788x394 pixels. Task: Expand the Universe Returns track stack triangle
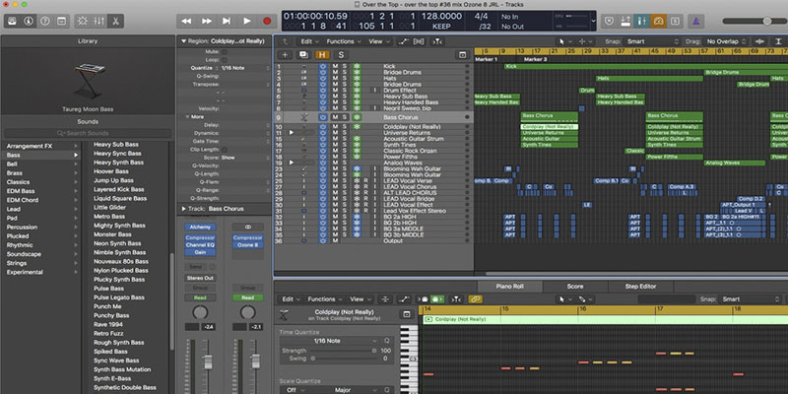(x=291, y=133)
